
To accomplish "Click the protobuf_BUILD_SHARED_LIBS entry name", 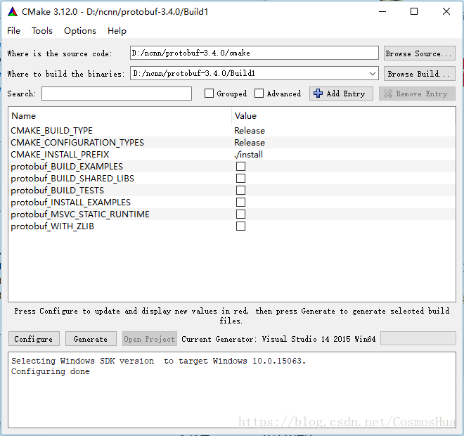I will click(72, 178).
